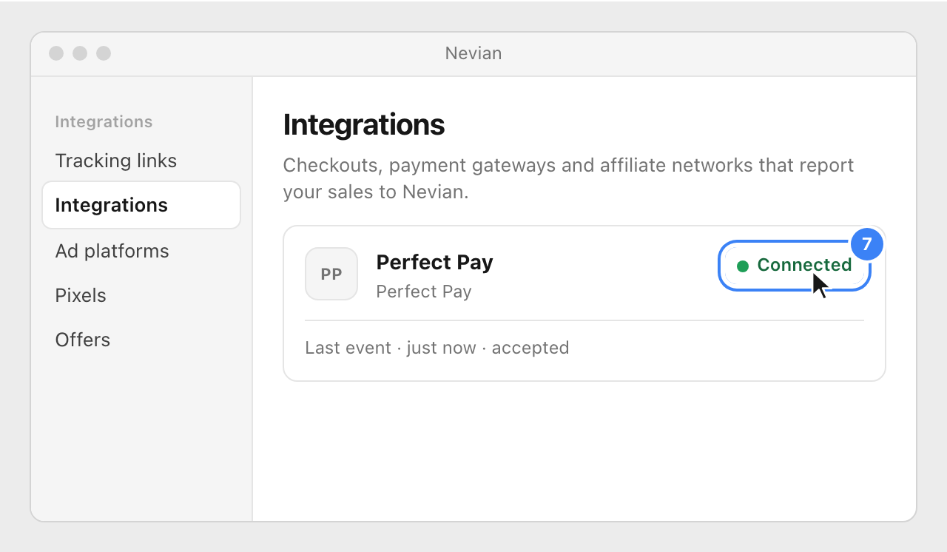This screenshot has width=947, height=552.
Task: Click the Nevian window title
Action: (x=473, y=53)
